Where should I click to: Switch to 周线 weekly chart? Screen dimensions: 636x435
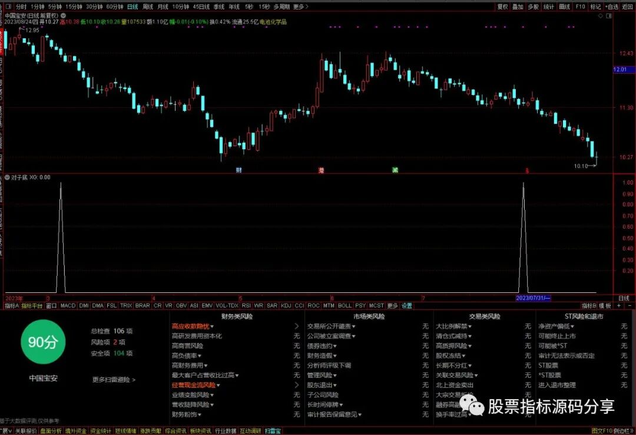[148, 6]
